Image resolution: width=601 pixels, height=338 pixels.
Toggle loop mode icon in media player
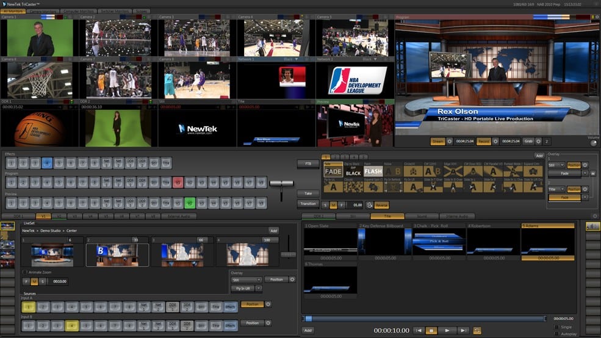[x=477, y=330]
